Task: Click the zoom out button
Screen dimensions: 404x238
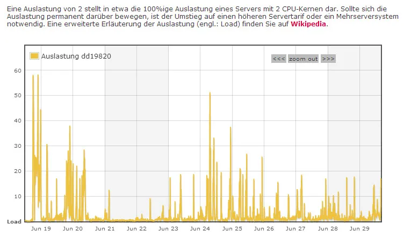Action: tap(303, 59)
